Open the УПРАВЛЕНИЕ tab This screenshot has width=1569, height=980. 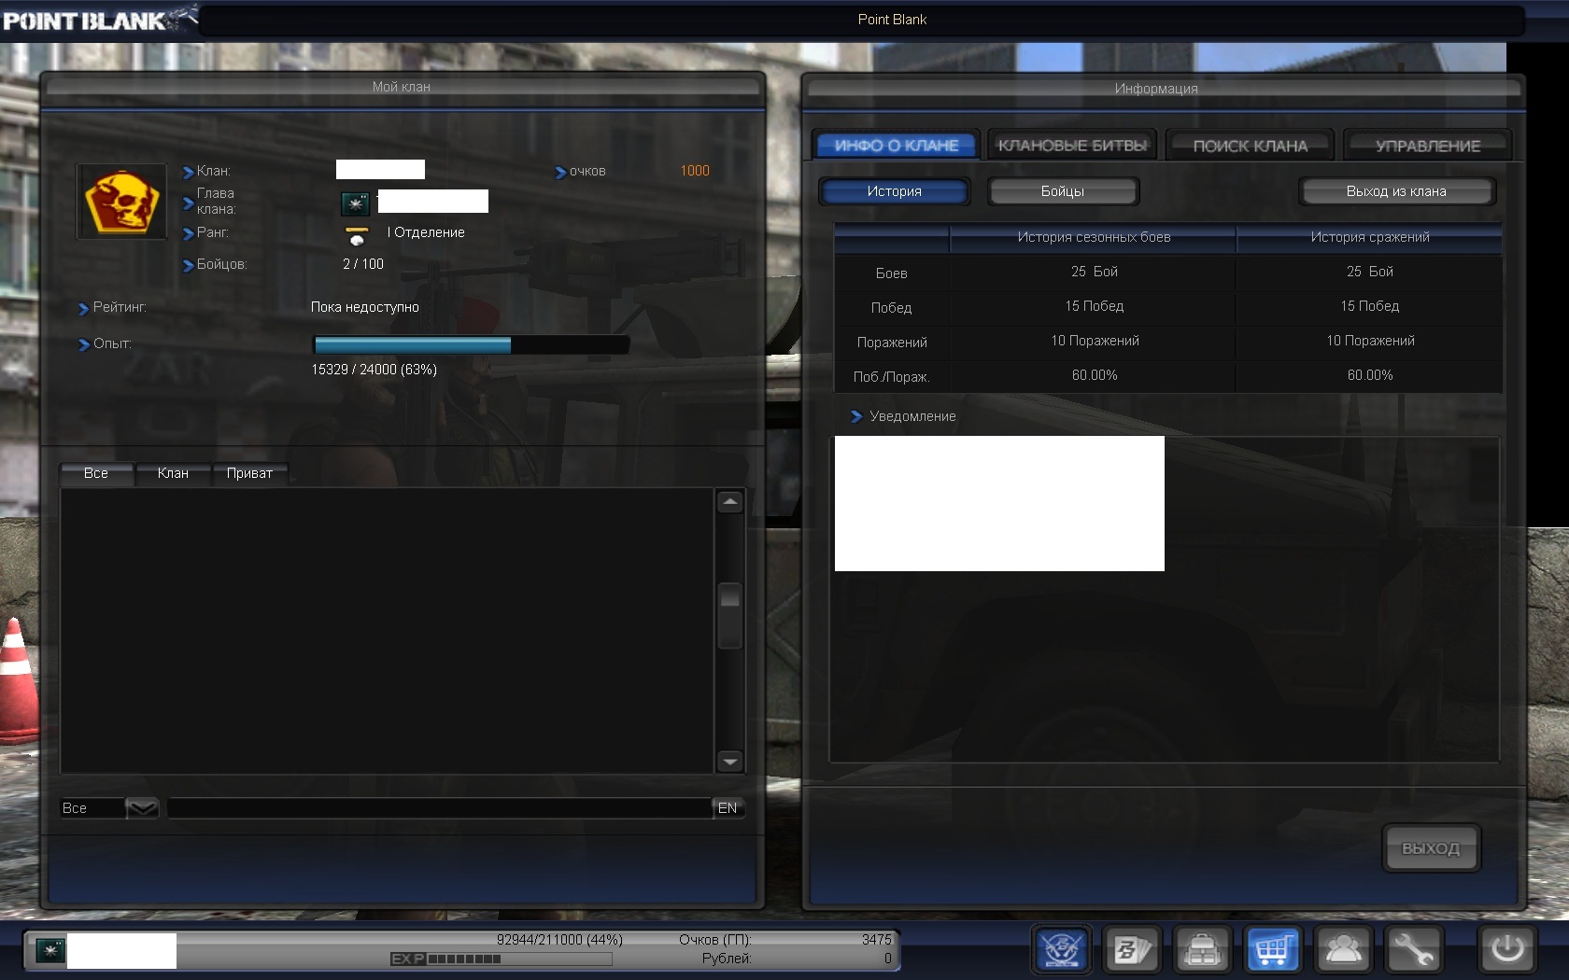point(1427,146)
